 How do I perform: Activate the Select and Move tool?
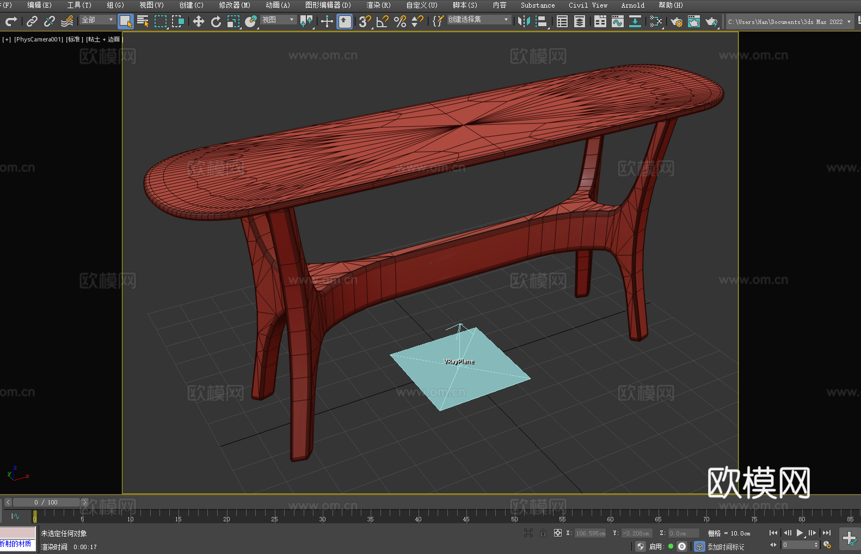[199, 21]
